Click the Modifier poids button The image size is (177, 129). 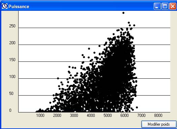point(159,124)
